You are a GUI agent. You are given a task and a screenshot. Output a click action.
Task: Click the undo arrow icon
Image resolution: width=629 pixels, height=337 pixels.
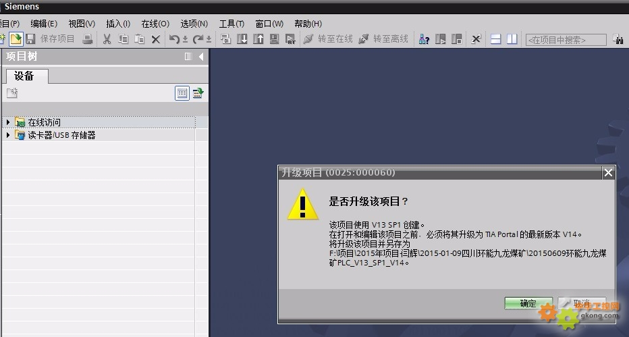(173, 39)
